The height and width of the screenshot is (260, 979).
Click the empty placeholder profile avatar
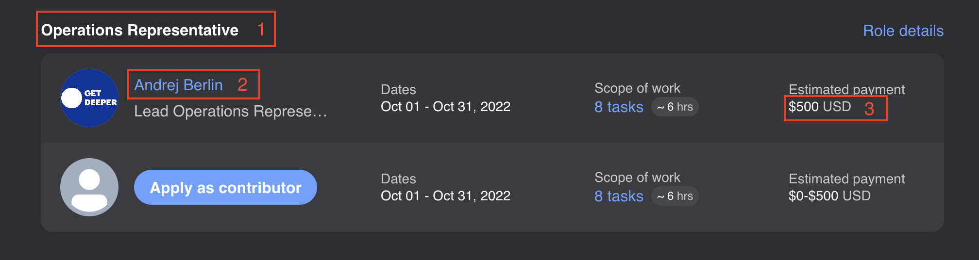pyautogui.click(x=89, y=187)
